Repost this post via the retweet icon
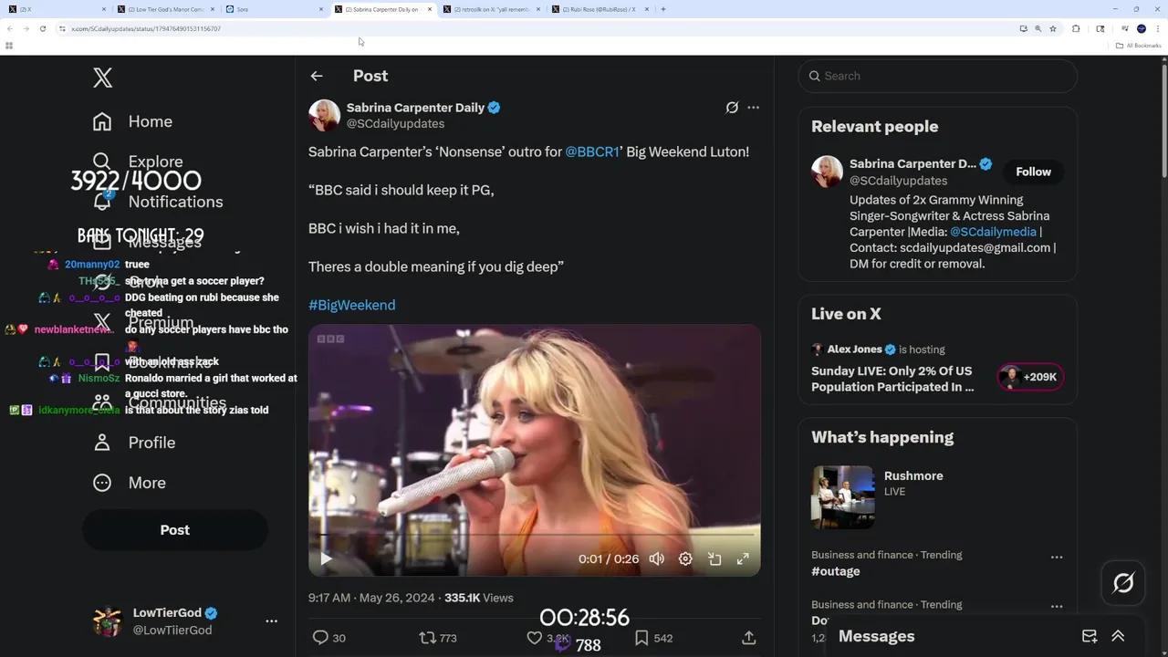The height and width of the screenshot is (657, 1168). click(427, 638)
